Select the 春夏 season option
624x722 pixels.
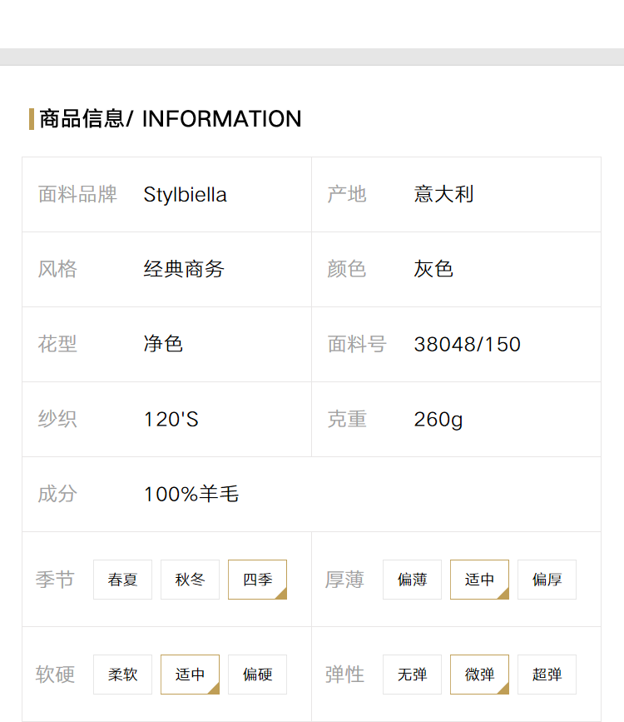[x=122, y=580]
